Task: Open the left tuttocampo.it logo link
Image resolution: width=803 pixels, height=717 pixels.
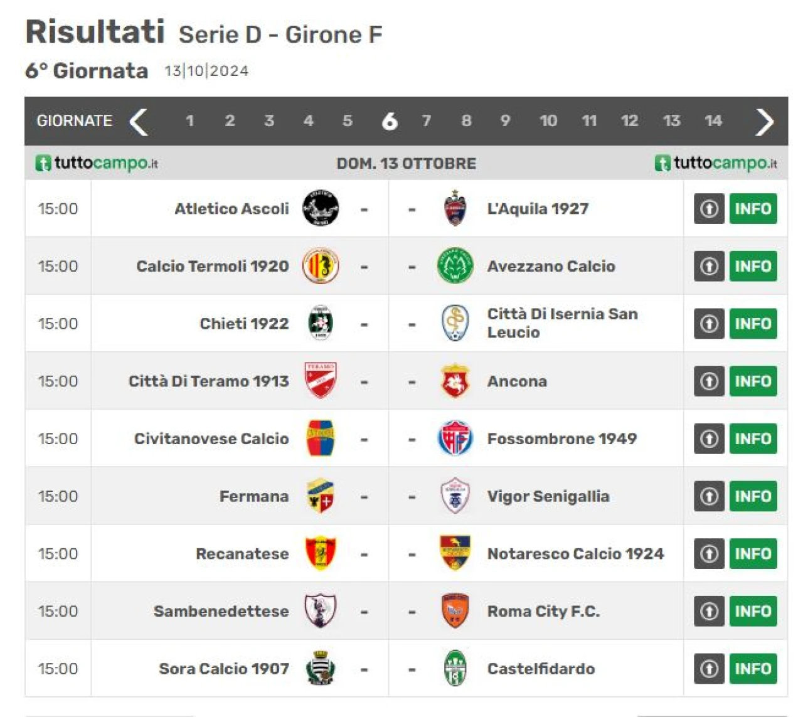Action: 97,163
